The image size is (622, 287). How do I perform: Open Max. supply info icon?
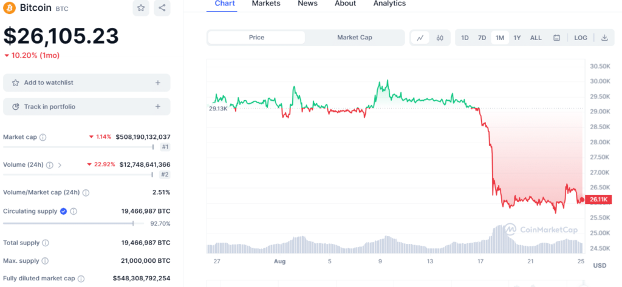click(x=45, y=261)
